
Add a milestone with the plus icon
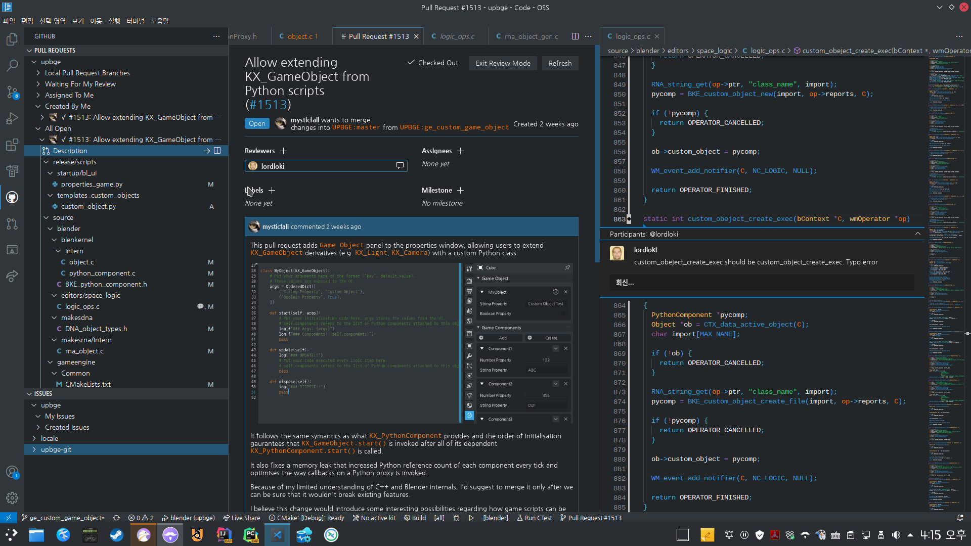[460, 191]
